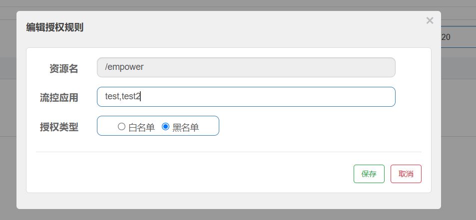The width and height of the screenshot is (476, 220).
Task: Click the 授权类型 field label
Action: tap(59, 127)
